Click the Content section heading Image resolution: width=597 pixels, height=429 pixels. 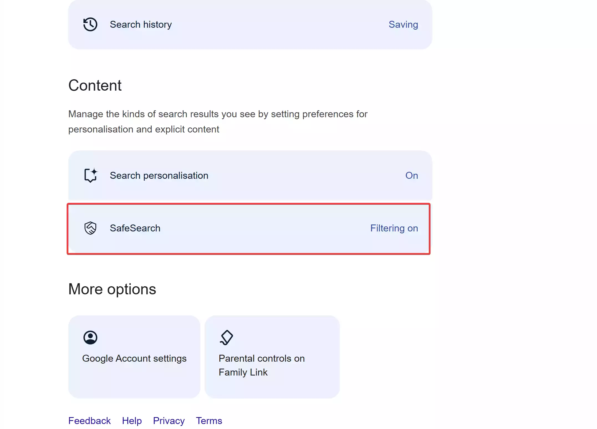pyautogui.click(x=95, y=85)
